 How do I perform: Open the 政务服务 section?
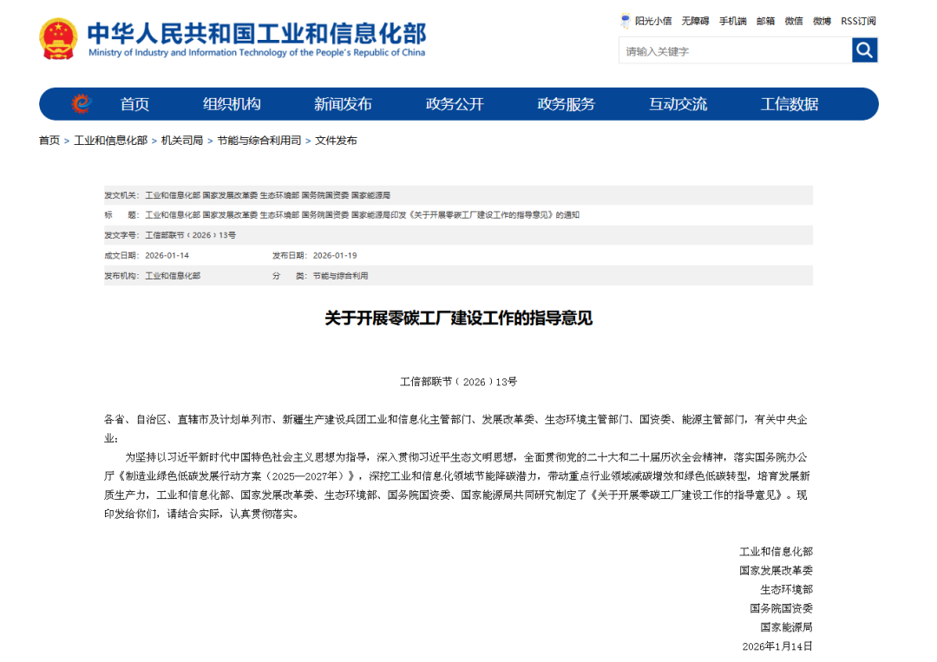(566, 103)
